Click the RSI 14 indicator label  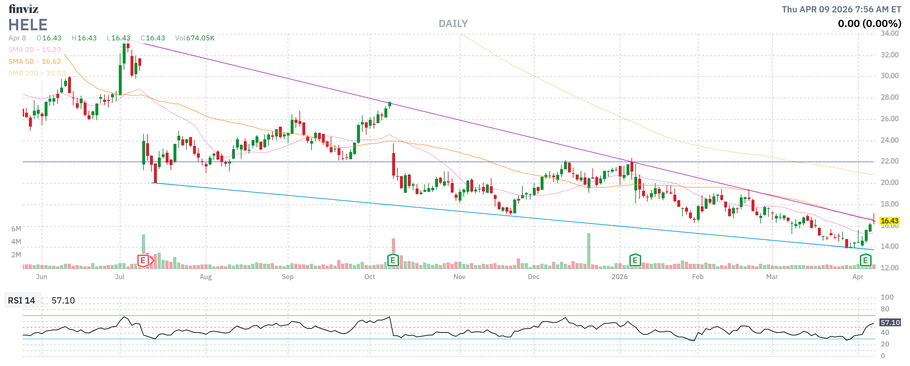click(x=21, y=300)
